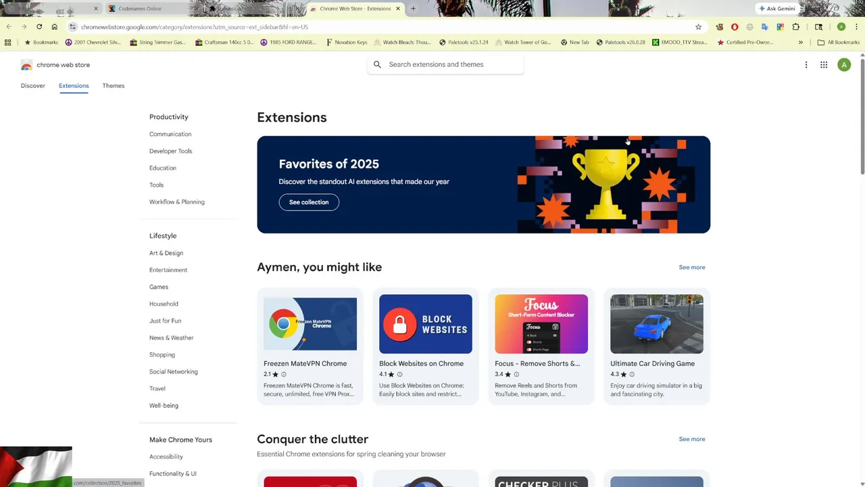
Task: Open the Google Translate extension icon
Action: coord(765,27)
